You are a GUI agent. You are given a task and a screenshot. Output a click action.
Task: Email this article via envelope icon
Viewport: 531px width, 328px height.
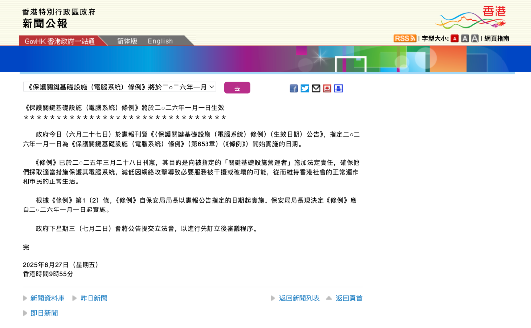tap(316, 89)
